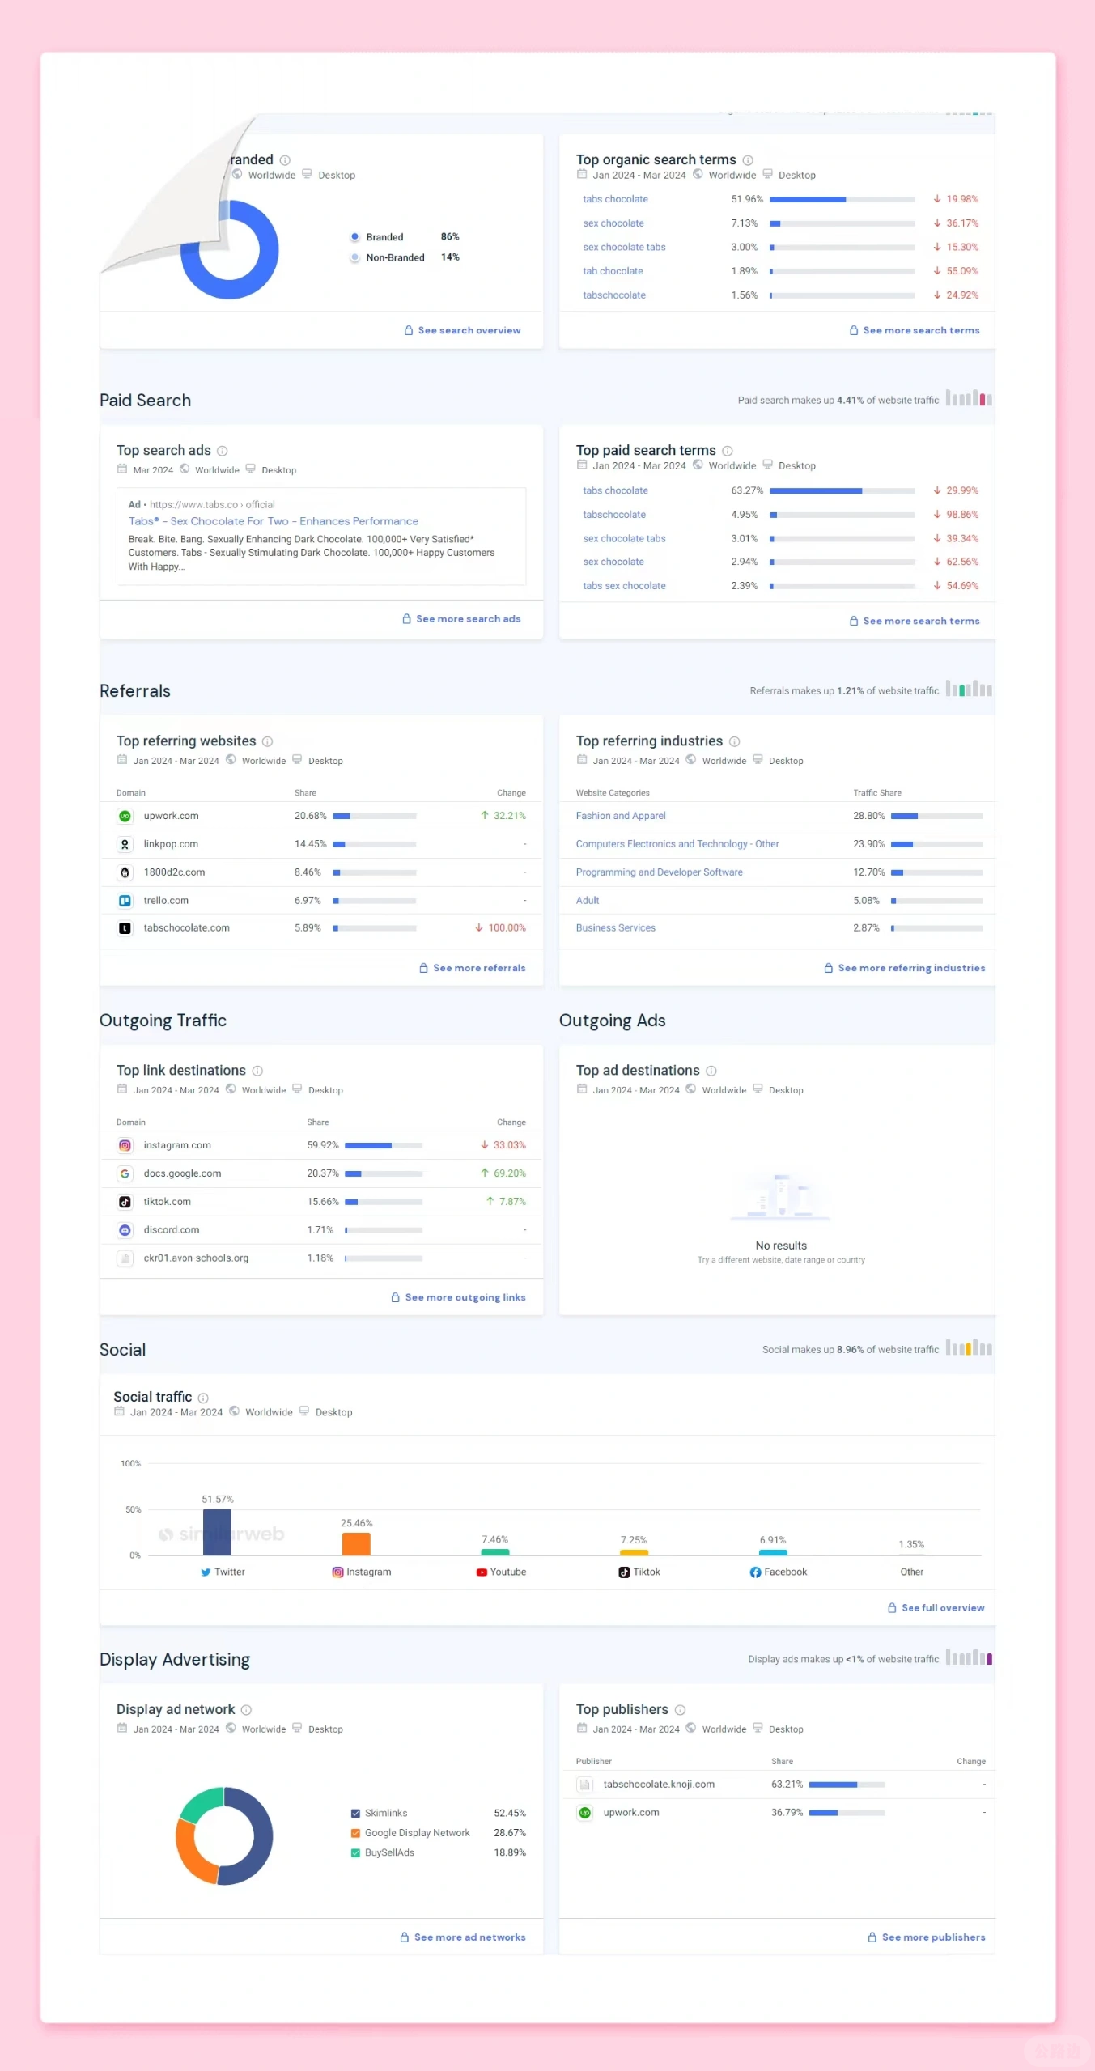The width and height of the screenshot is (1095, 2071).
Task: Open the Tabs Sex Chocolate For Two ad title
Action: [x=274, y=521]
